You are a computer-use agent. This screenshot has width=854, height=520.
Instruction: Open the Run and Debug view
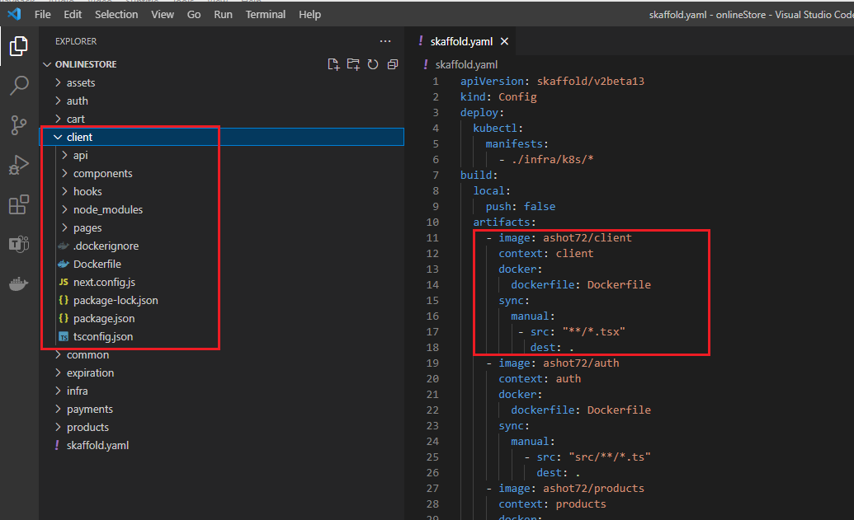coord(18,165)
